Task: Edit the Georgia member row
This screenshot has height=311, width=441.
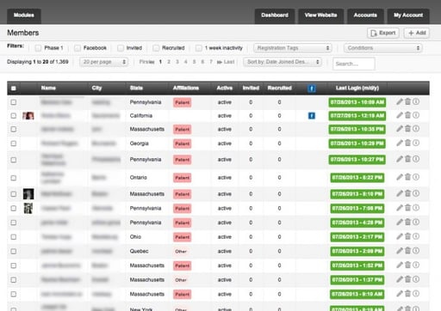Action: click(x=400, y=143)
